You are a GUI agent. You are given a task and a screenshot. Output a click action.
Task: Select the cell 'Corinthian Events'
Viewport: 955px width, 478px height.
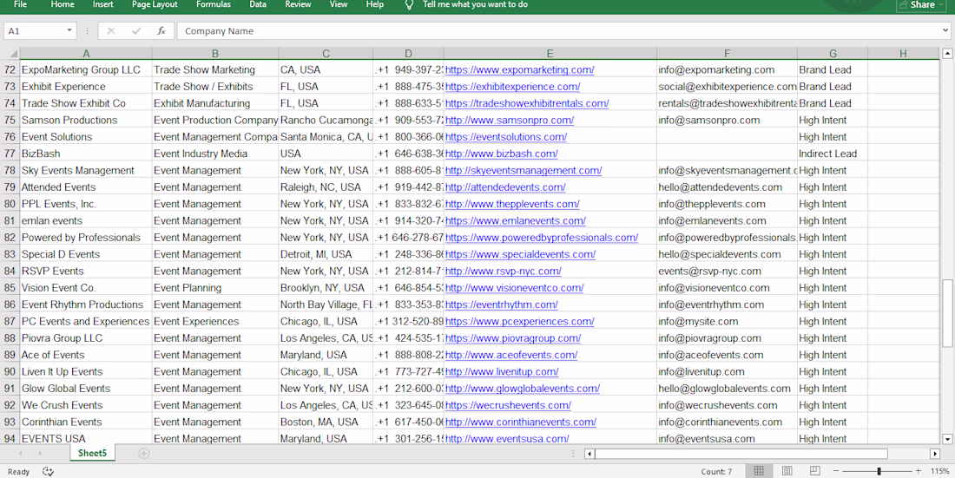pyautogui.click(x=86, y=422)
